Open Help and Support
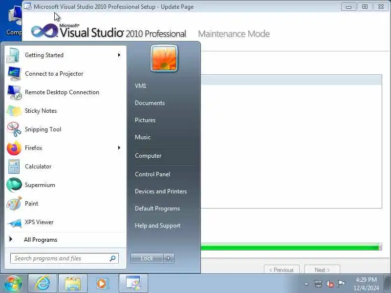Image resolution: width=391 pixels, height=293 pixels. point(157,226)
